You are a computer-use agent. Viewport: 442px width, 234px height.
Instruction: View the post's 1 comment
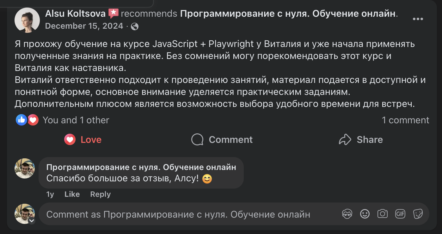click(x=406, y=120)
